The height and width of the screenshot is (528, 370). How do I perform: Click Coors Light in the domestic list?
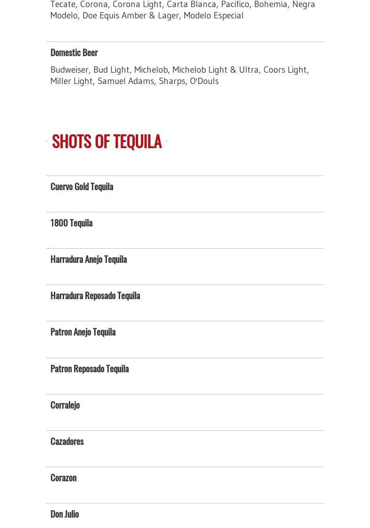[285, 70]
